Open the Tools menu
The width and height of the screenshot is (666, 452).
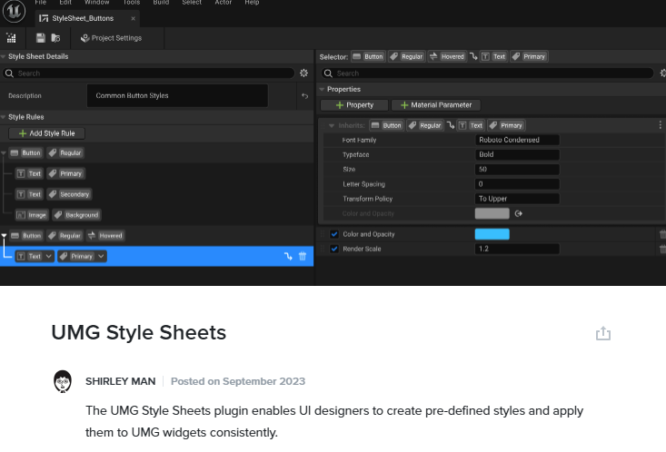132,3
